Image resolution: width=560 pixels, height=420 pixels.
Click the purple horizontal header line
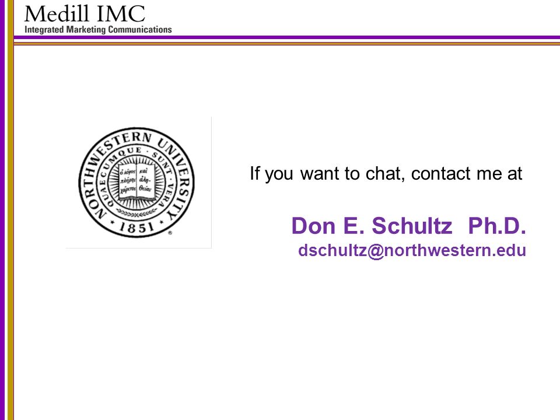pyautogui.click(x=287, y=37)
